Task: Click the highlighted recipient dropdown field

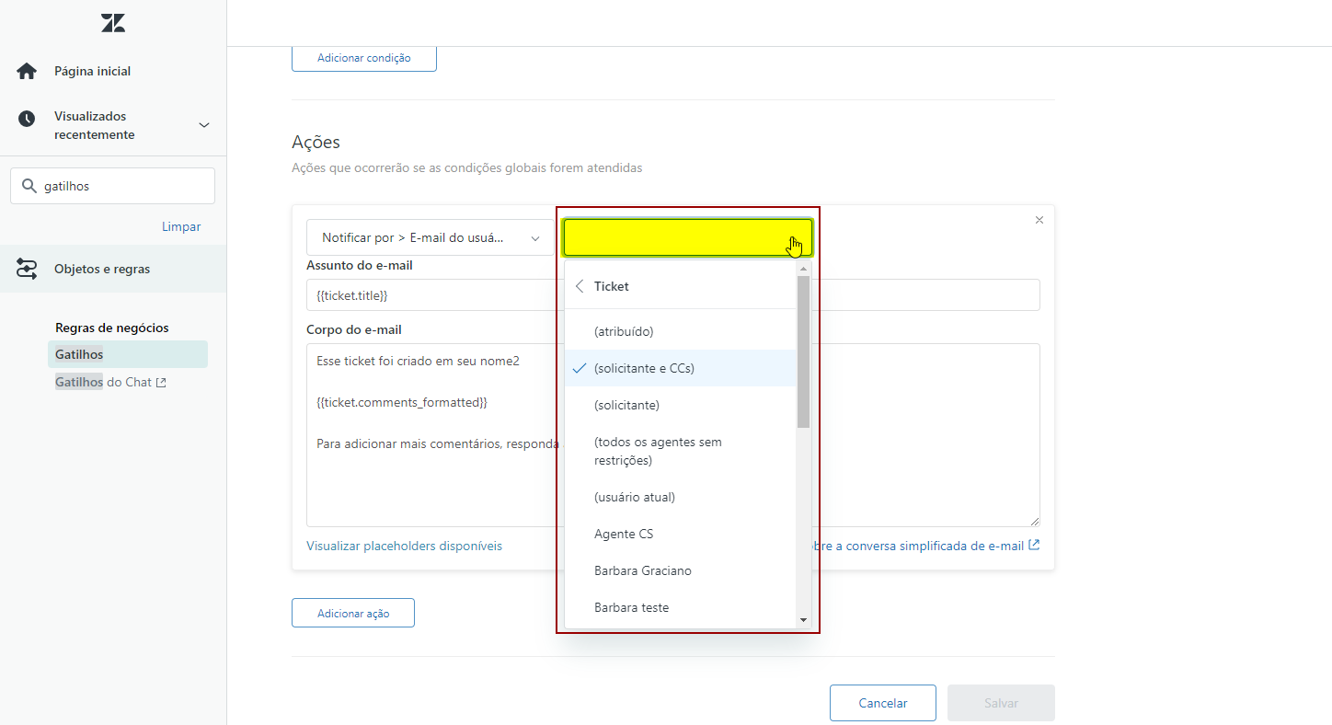Action: pos(687,237)
